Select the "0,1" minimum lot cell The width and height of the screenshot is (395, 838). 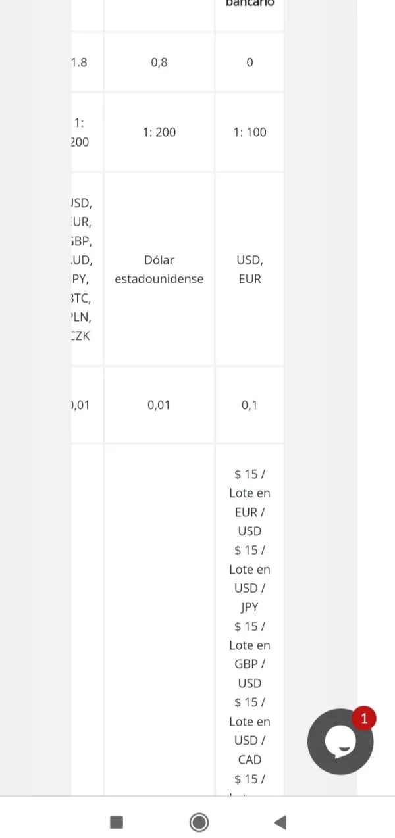pos(250,405)
